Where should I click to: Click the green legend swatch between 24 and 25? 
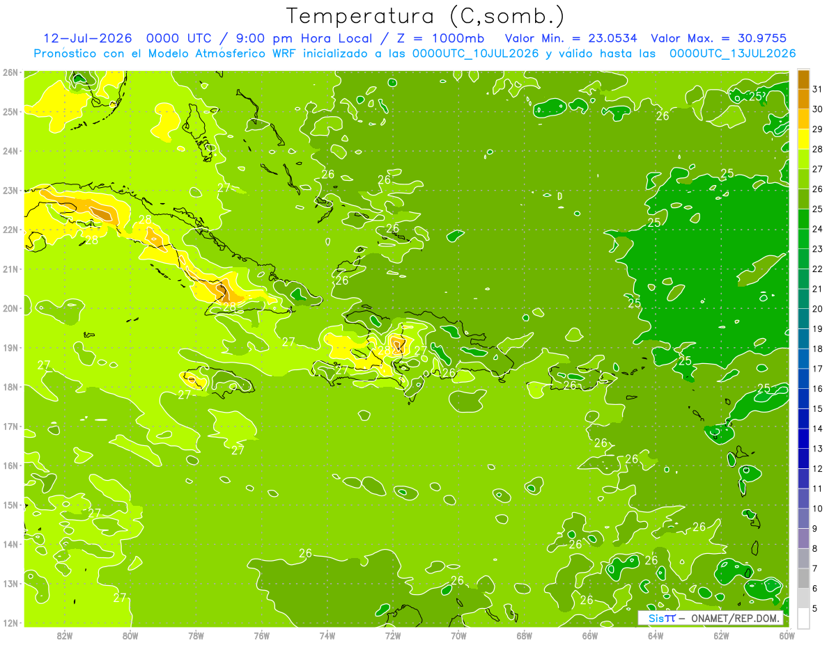click(x=803, y=219)
